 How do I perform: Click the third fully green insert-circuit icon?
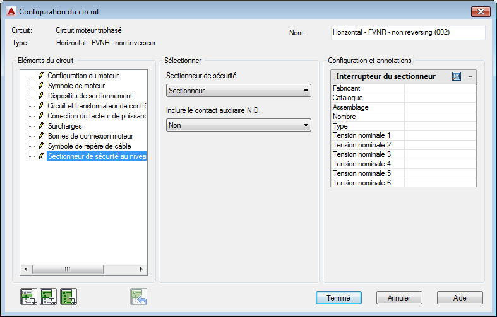click(69, 296)
